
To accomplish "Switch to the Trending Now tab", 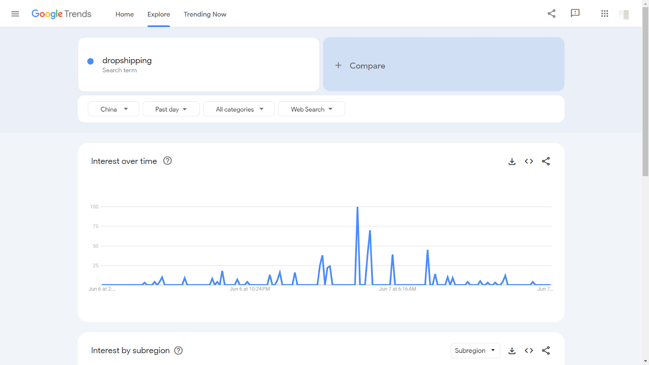I will pos(205,14).
